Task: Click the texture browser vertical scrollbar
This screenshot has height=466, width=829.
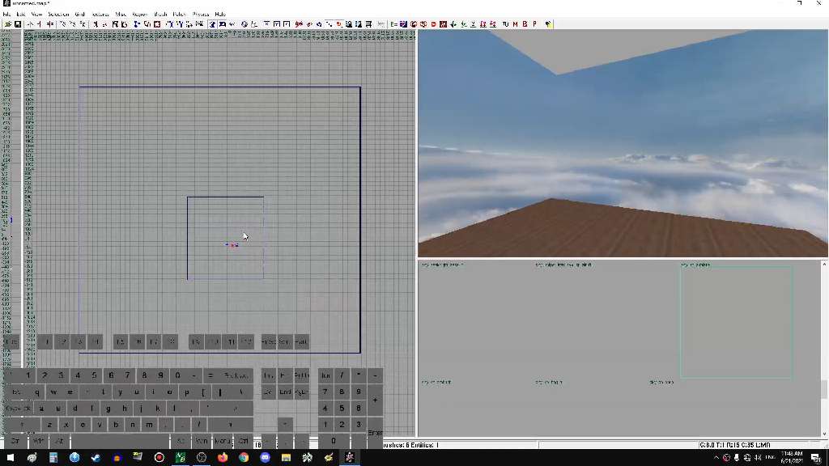Action: [824, 348]
